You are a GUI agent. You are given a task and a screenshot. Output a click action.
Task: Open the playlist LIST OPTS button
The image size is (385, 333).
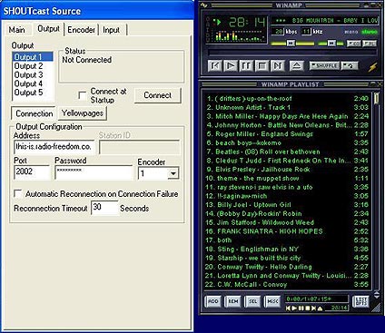[x=361, y=301]
